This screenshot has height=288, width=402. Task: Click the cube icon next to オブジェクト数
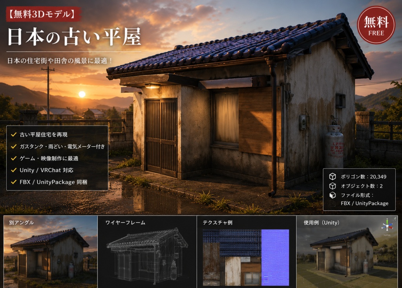333,186
